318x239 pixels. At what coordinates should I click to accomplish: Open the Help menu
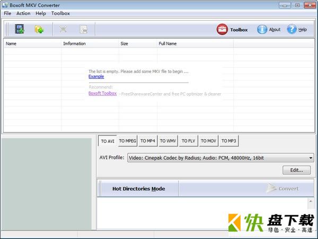(41, 13)
